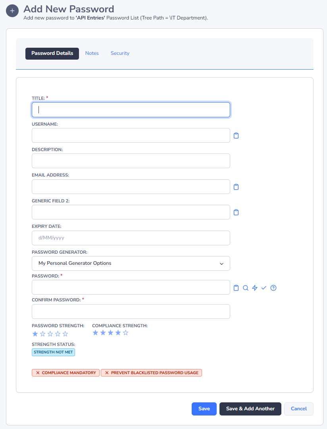Open the Password Generator dropdown
Screen dimensions: 327x429
coord(131,263)
